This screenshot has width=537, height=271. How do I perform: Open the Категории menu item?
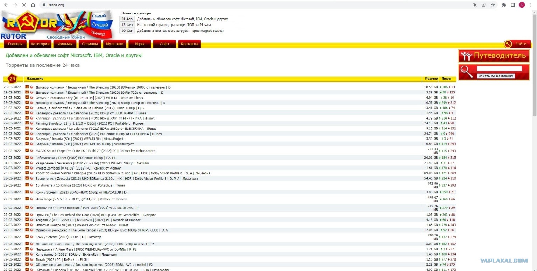click(40, 44)
